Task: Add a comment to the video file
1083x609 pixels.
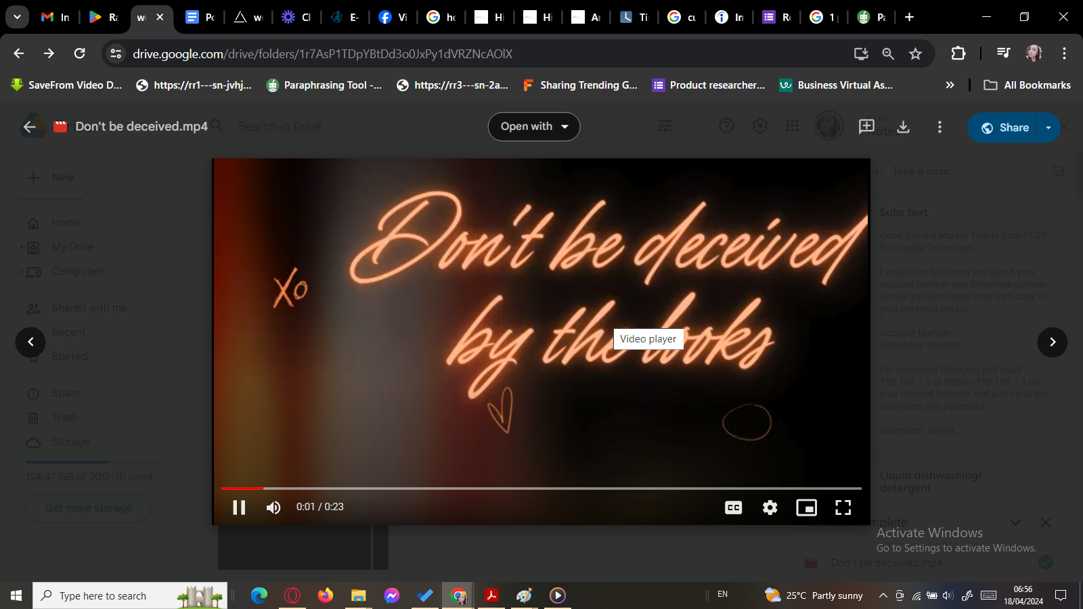Action: coord(866,127)
